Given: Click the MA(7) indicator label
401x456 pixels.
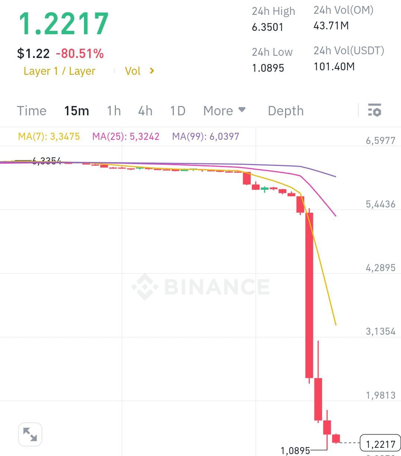Looking at the screenshot, I should 49,137.
